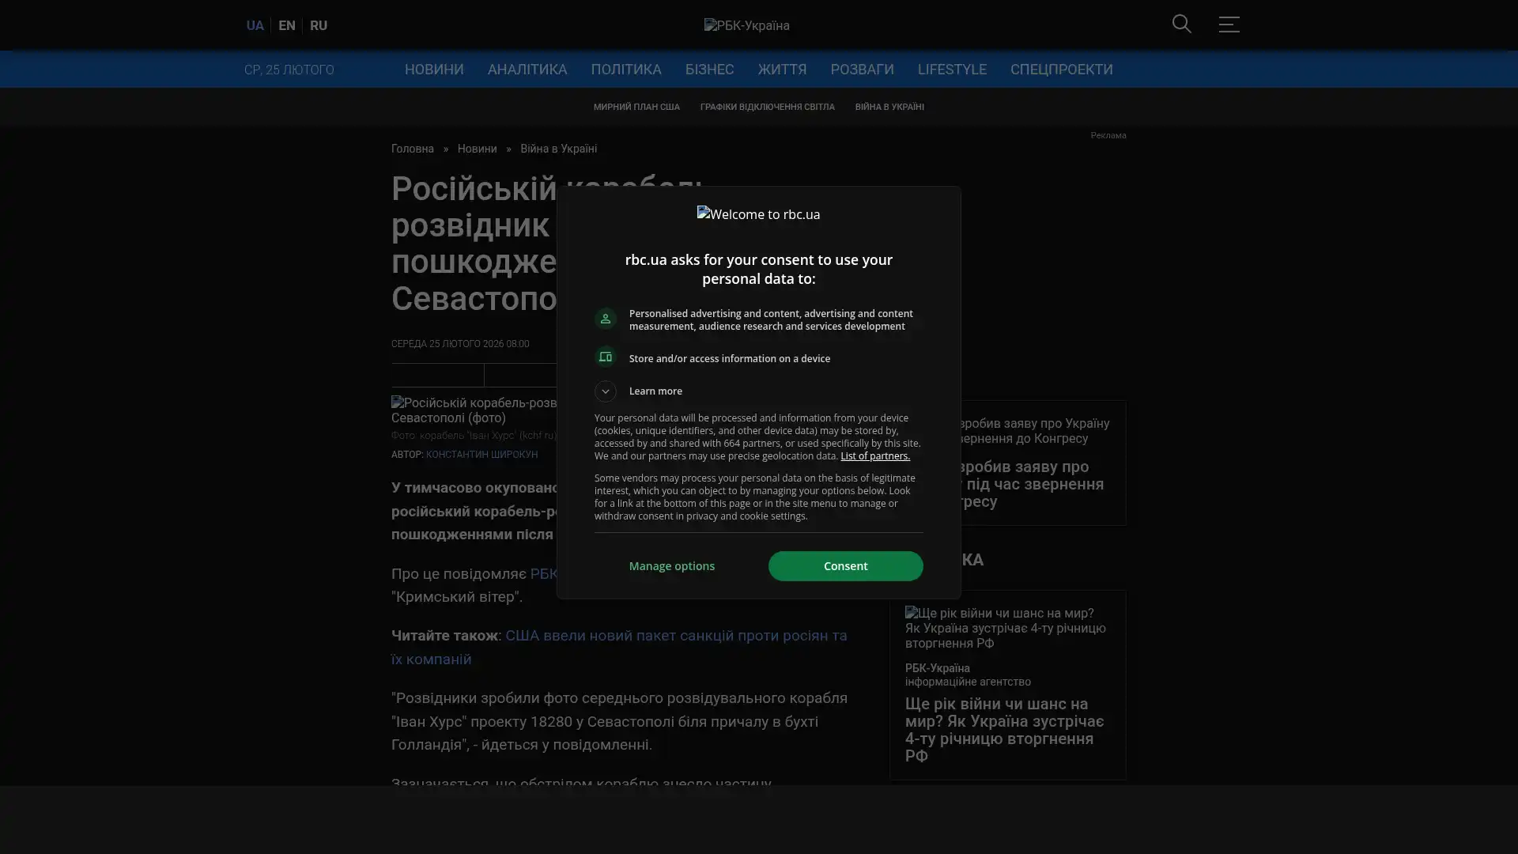Viewport: 1518px width, 854px height.
Task: Click the Війна в Україні breadcrumb
Action: pos(558,149)
